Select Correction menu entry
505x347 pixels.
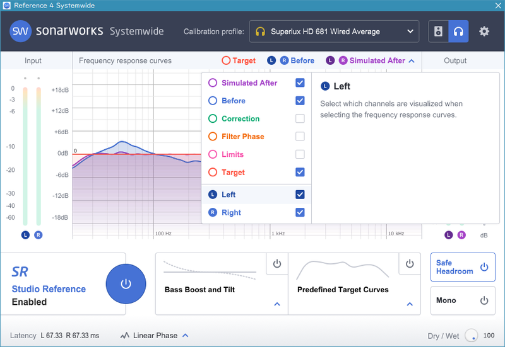click(x=256, y=118)
